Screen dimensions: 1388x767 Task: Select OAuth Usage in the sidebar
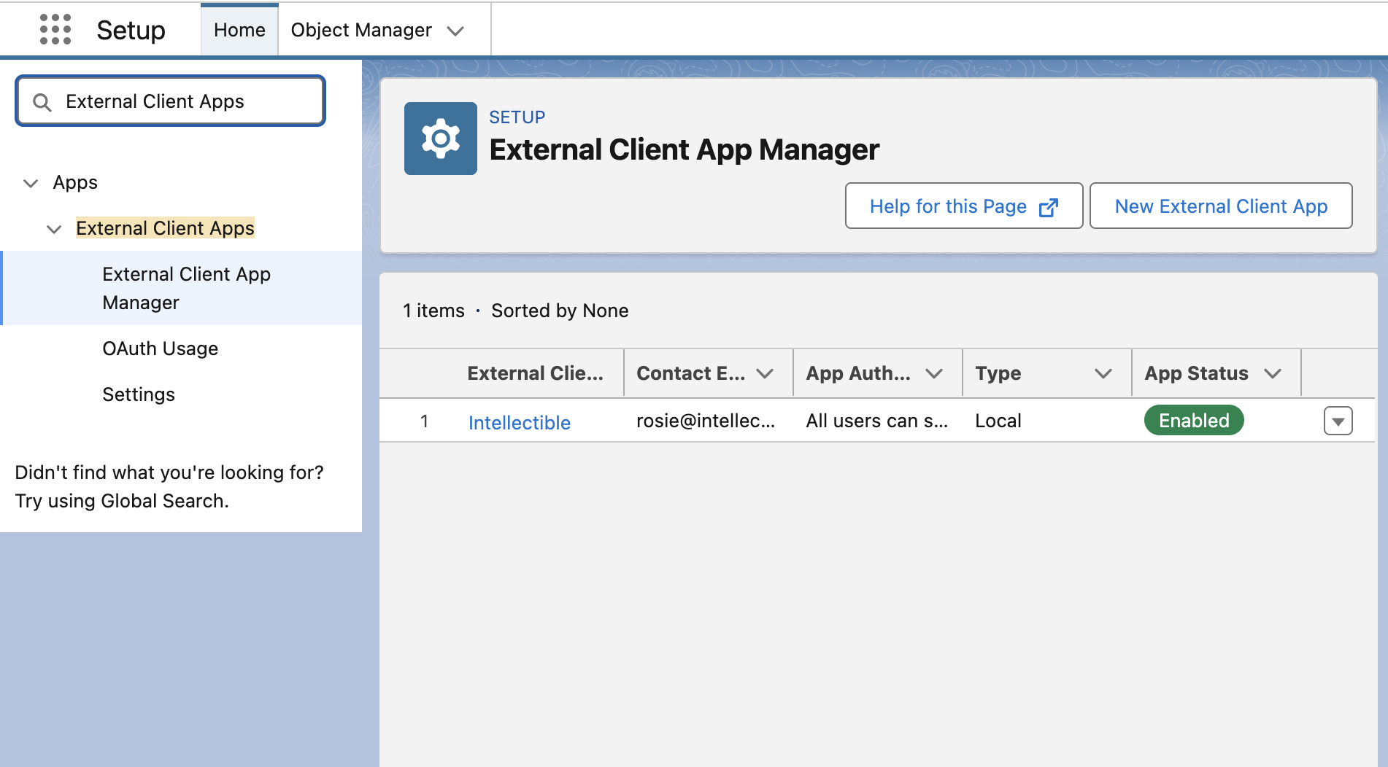point(160,349)
